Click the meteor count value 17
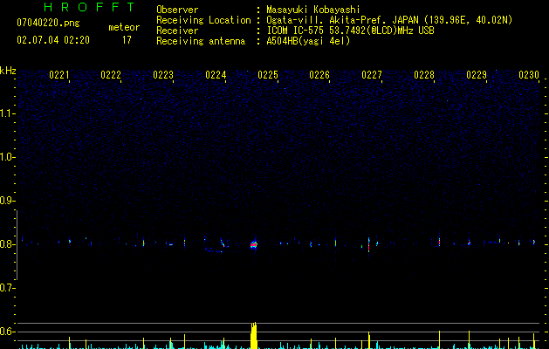The height and width of the screenshot is (349, 549). [127, 40]
